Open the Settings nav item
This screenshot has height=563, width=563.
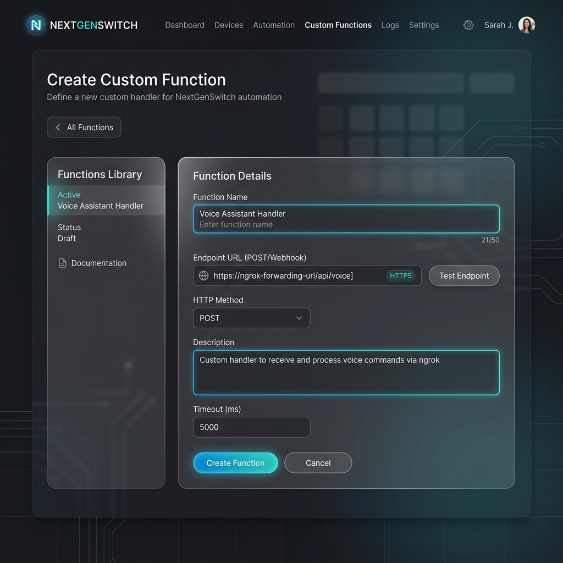click(424, 25)
